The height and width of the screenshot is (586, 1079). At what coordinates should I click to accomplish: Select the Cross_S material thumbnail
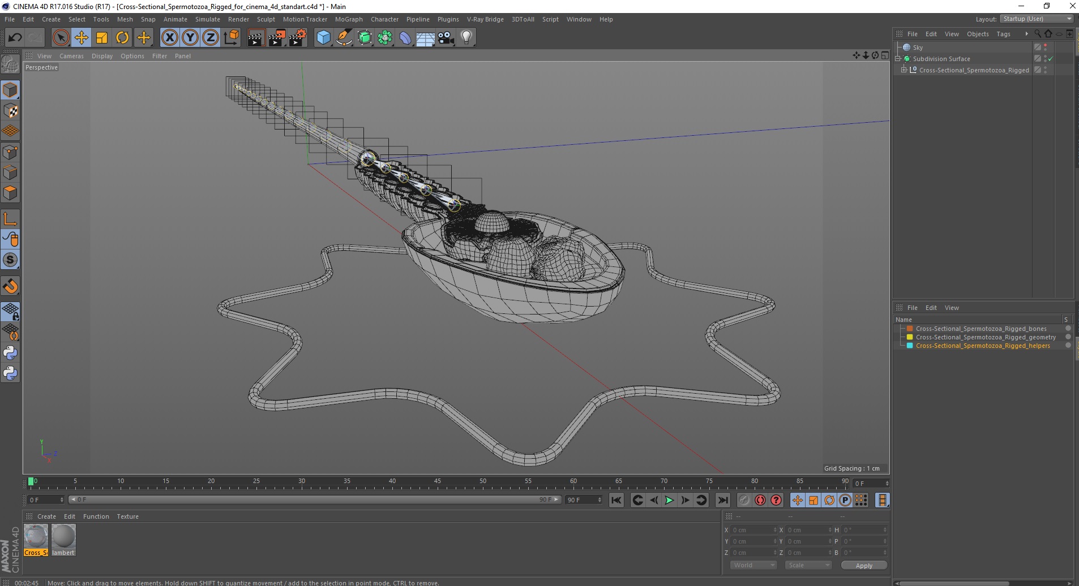[x=36, y=540]
